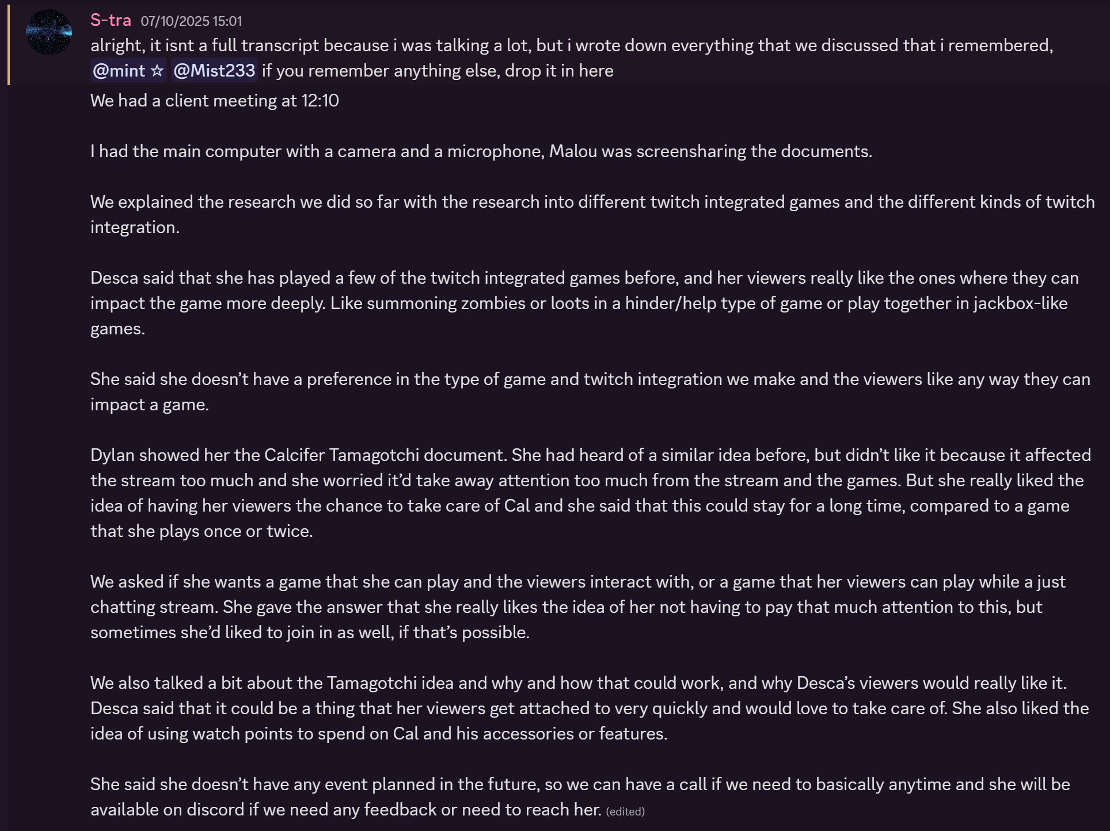Click the star icon beside the mint mention
The image size is (1110, 831).
tap(157, 71)
